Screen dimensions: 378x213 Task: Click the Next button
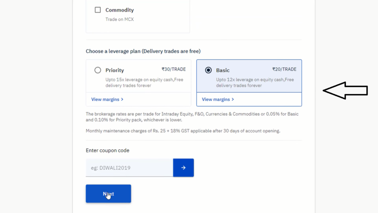pos(108,194)
